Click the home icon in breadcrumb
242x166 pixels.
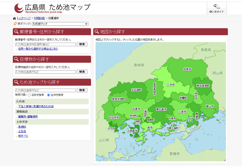15,18
